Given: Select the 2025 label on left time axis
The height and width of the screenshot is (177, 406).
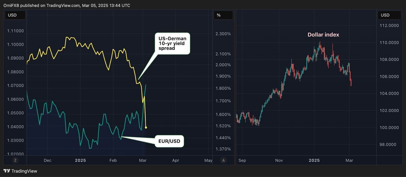Looking at the screenshot, I should point(80,160).
